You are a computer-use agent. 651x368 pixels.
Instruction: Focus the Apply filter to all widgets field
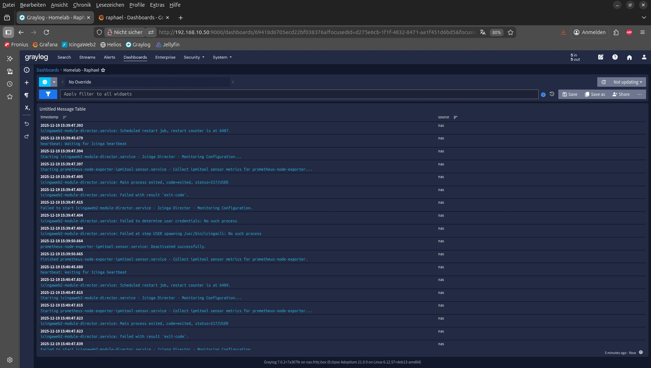298,94
